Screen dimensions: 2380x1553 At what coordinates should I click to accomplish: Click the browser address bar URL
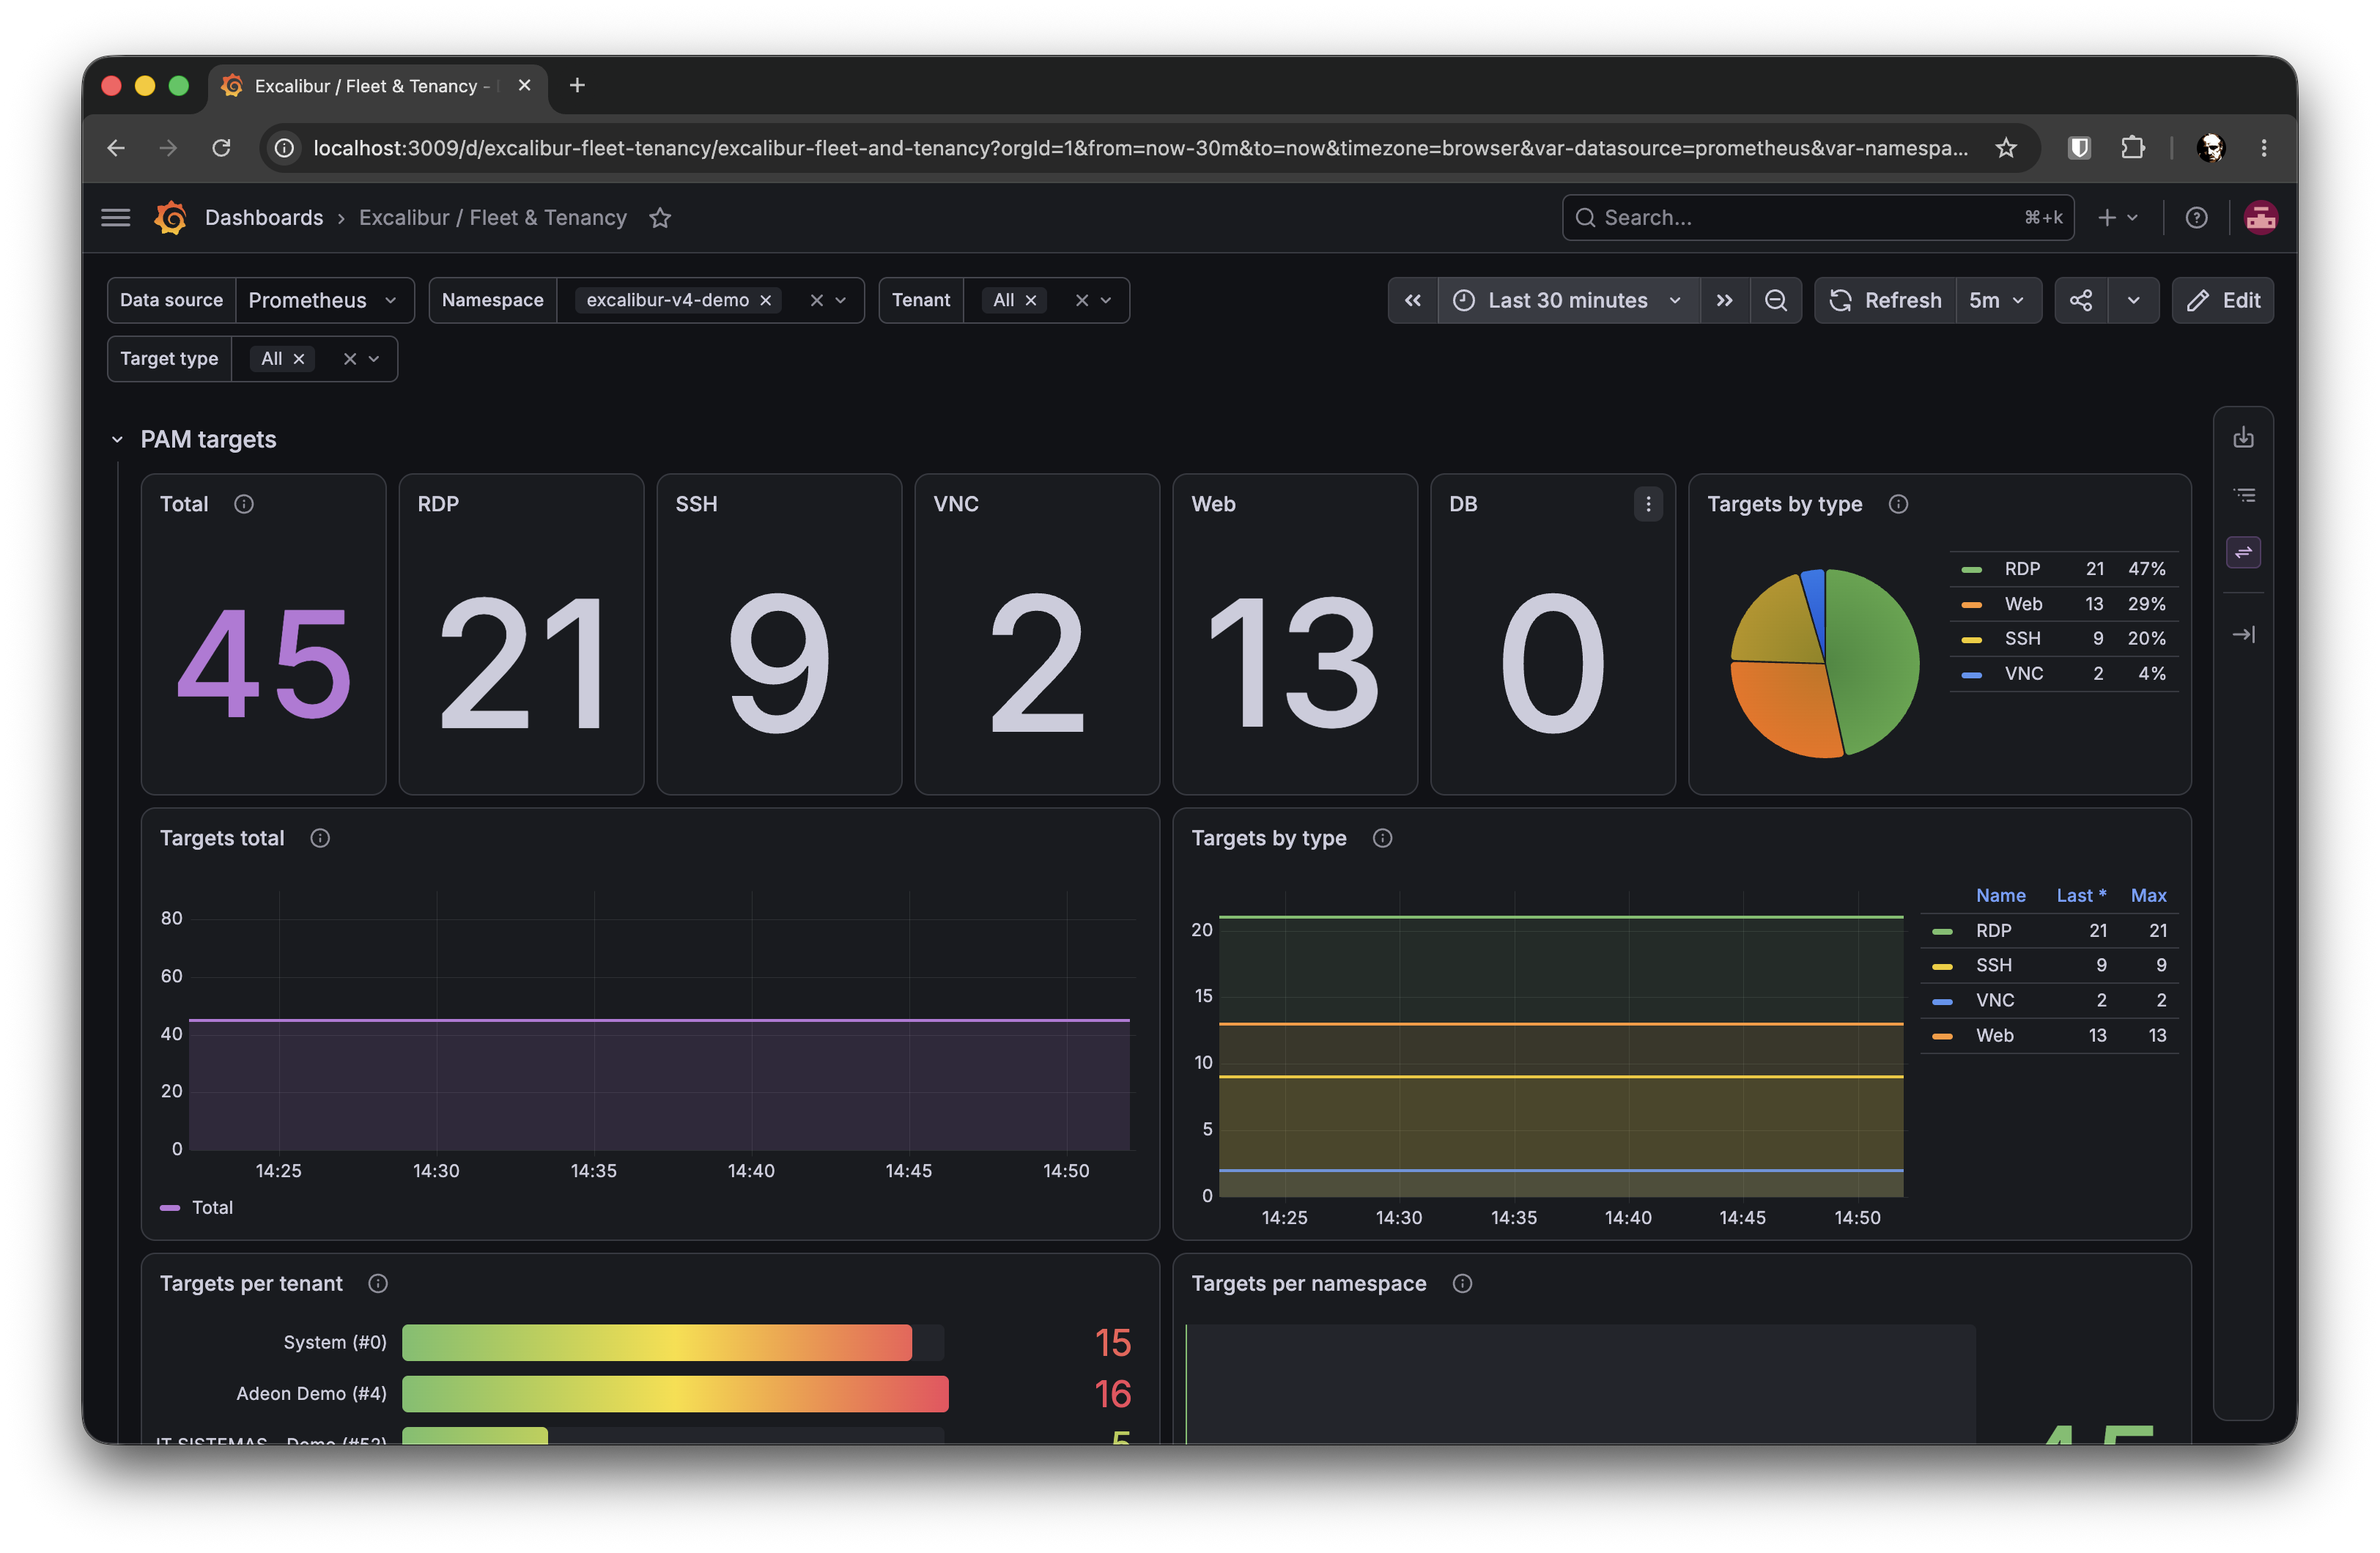coord(1140,148)
